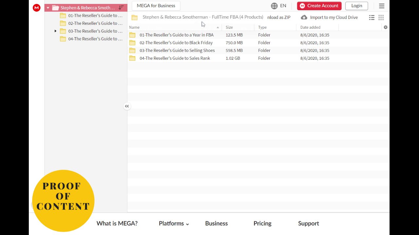Select the EN language option
The width and height of the screenshot is (419, 235).
(283, 6)
